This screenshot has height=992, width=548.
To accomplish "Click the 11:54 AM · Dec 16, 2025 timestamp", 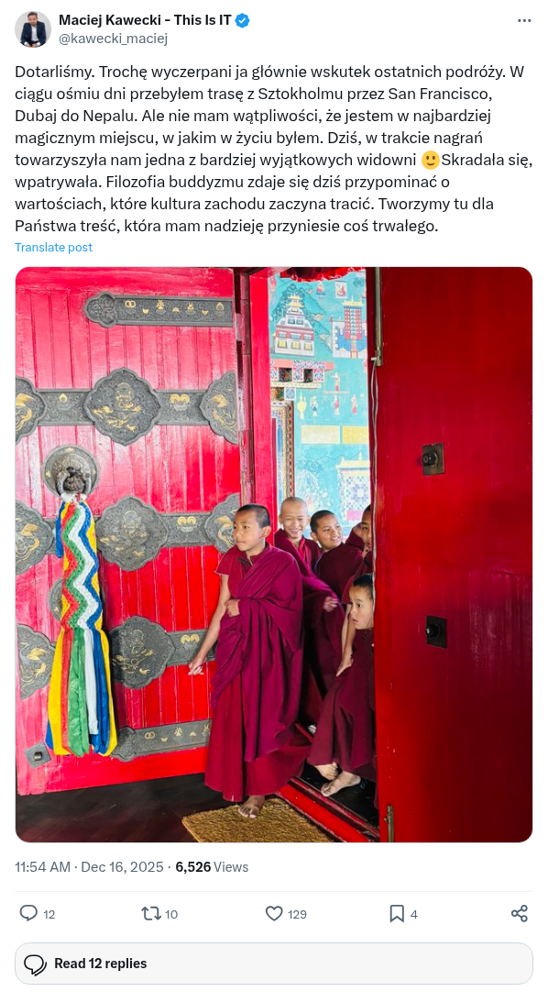I will pyautogui.click(x=89, y=866).
